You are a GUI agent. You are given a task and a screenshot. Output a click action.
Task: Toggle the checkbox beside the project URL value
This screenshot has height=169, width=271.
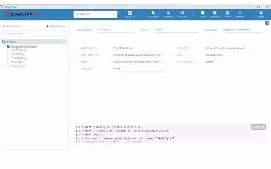tap(174, 48)
